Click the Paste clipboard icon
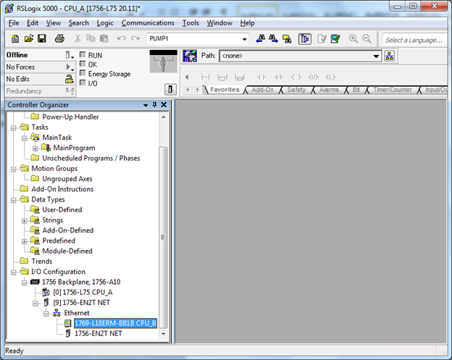This screenshot has width=452, height=360. (104, 38)
